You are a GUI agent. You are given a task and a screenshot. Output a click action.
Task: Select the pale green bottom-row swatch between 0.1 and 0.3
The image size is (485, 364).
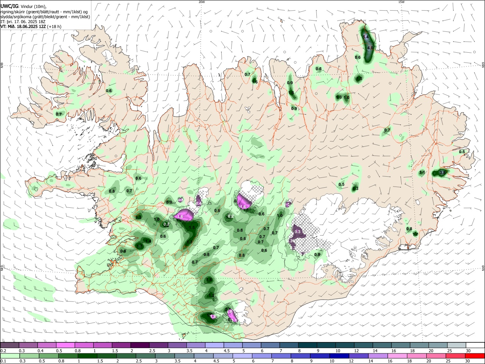point(9,356)
